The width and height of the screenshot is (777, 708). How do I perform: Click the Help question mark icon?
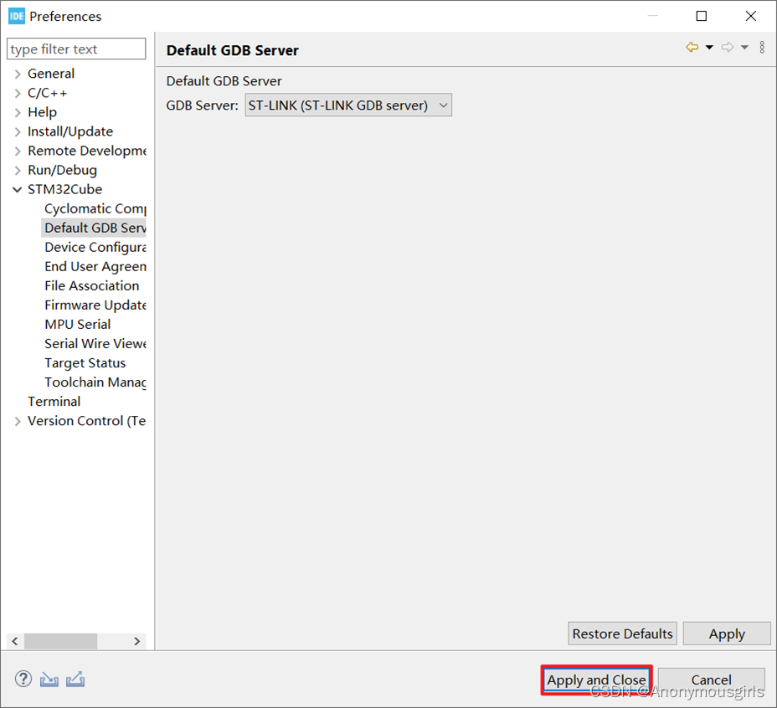[x=23, y=679]
